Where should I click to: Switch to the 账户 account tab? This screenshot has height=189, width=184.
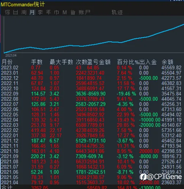(x=85, y=12)
